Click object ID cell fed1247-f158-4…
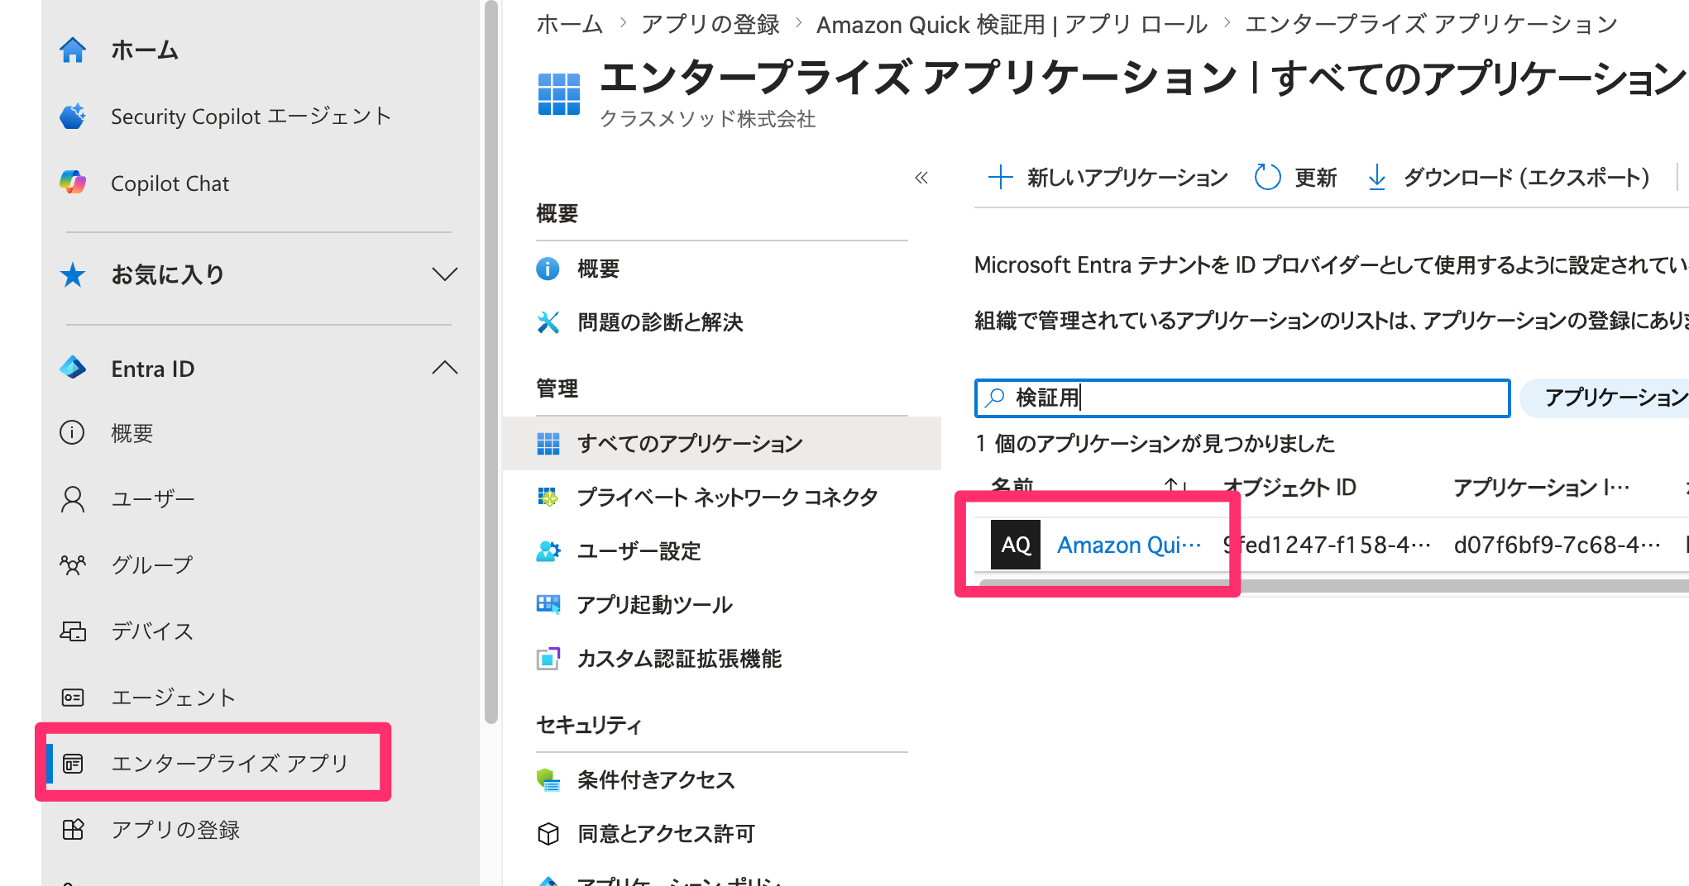This screenshot has width=1689, height=886. pyautogui.click(x=1327, y=545)
